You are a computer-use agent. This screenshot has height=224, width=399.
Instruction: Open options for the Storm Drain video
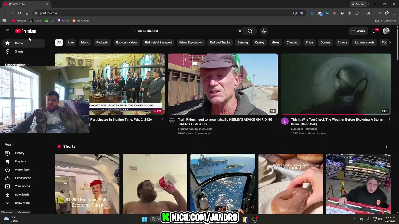pos(389,120)
